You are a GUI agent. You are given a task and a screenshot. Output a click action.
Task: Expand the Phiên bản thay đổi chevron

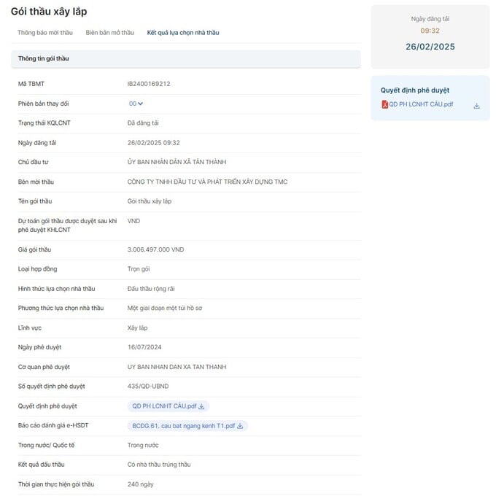pyautogui.click(x=141, y=104)
